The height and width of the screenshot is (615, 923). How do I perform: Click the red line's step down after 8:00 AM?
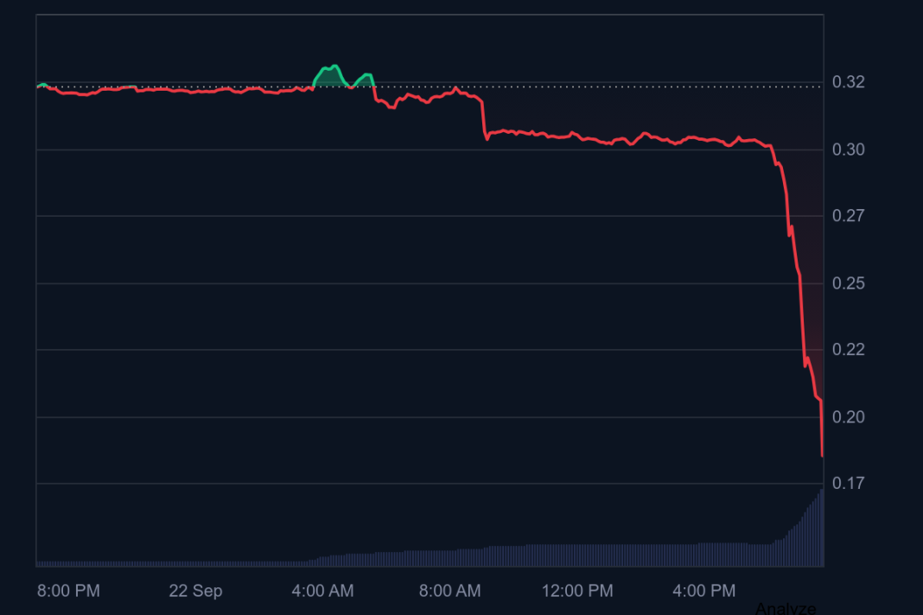coord(483,119)
